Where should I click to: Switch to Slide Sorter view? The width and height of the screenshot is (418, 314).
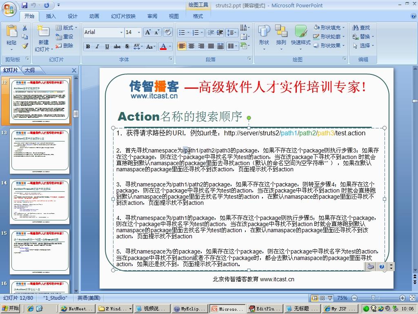(322, 298)
